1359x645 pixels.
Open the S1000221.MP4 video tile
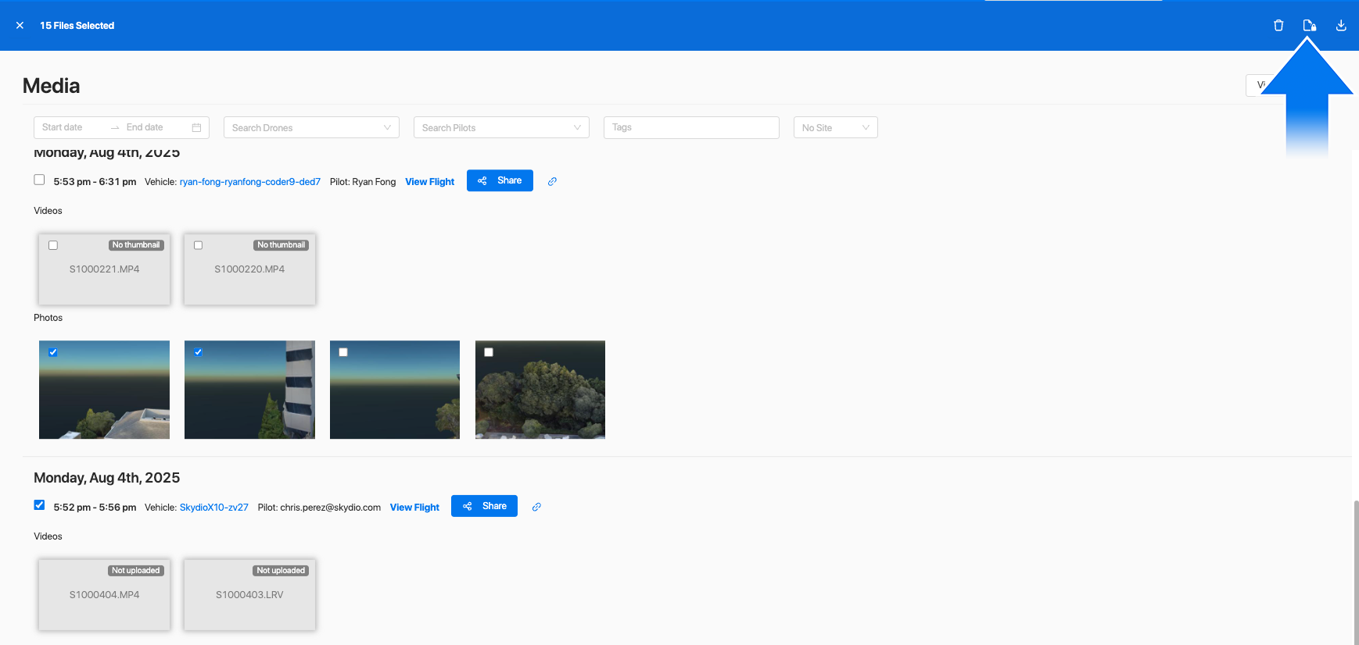[104, 269]
